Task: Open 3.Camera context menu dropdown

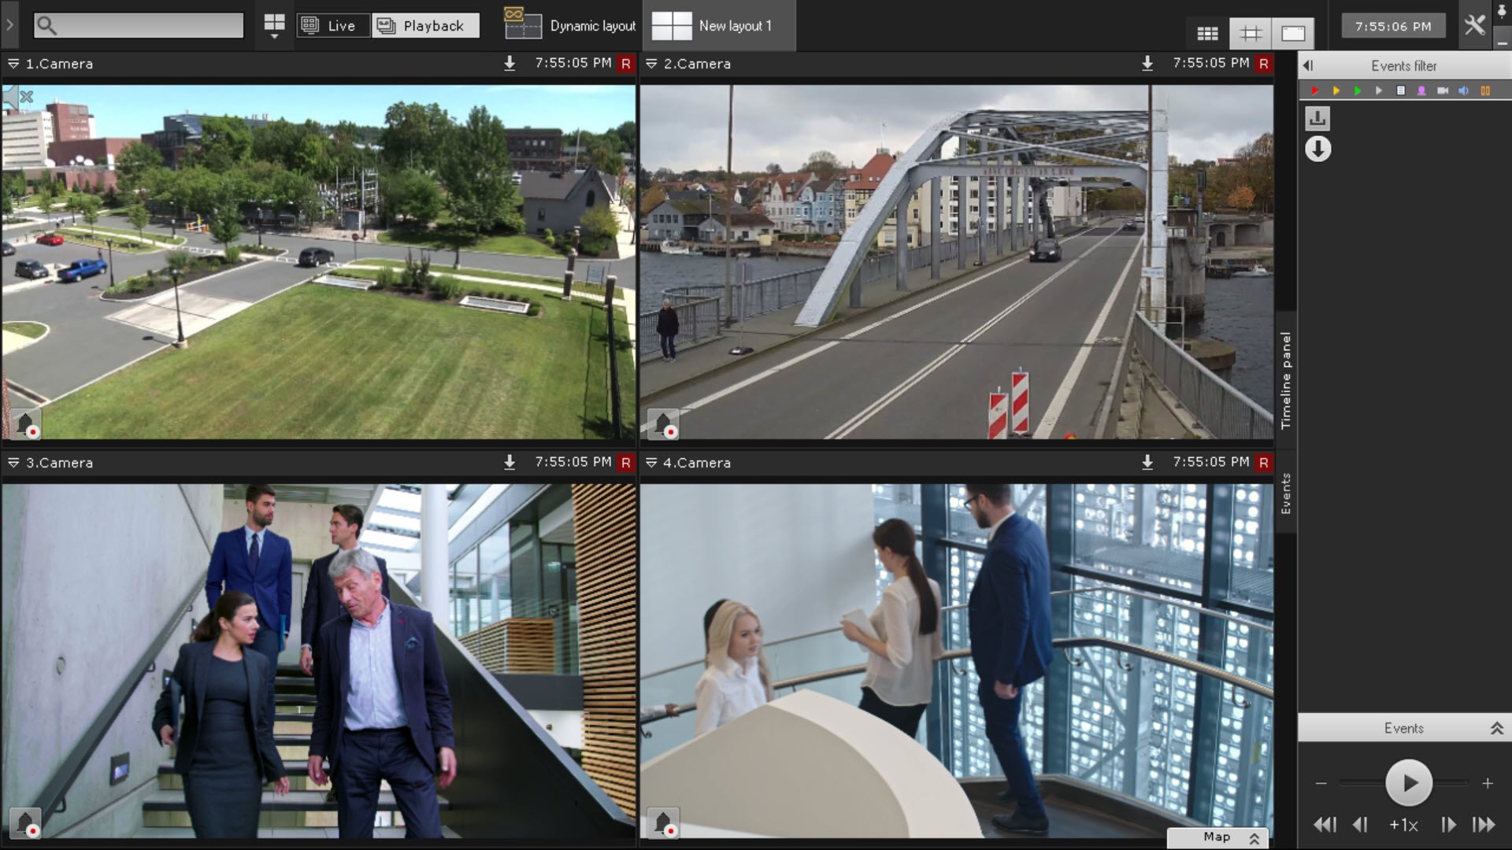Action: click(x=13, y=463)
